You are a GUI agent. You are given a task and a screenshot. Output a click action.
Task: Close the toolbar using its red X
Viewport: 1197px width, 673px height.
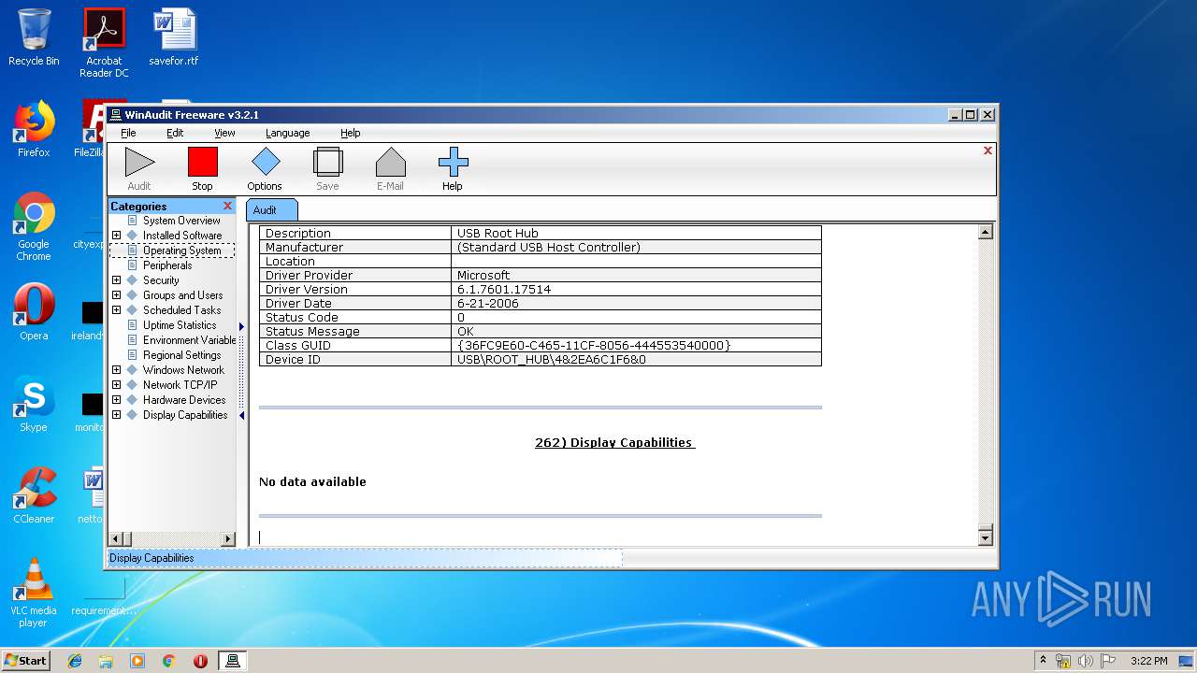[988, 150]
